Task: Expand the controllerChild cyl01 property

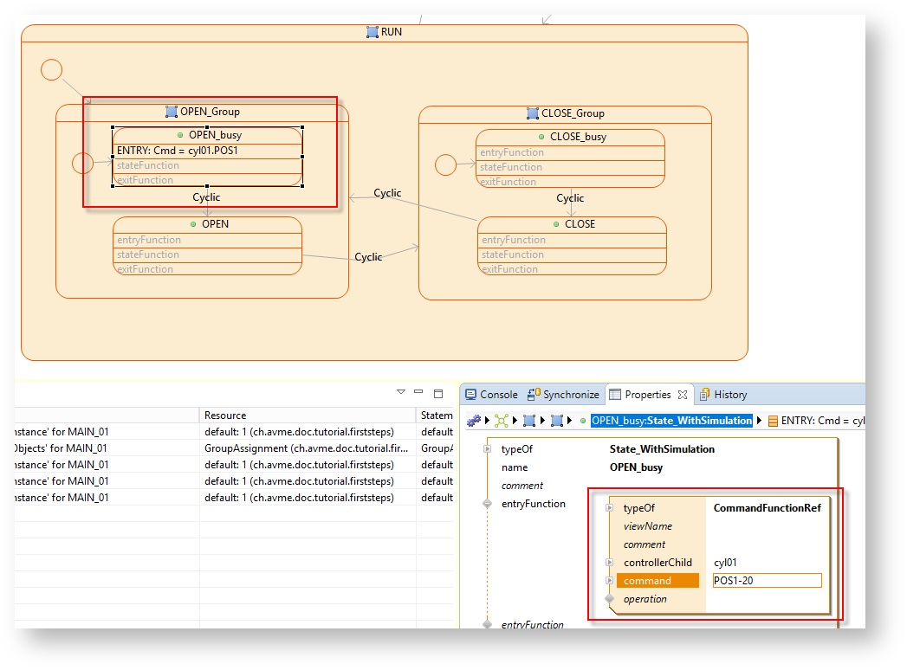Action: click(610, 563)
